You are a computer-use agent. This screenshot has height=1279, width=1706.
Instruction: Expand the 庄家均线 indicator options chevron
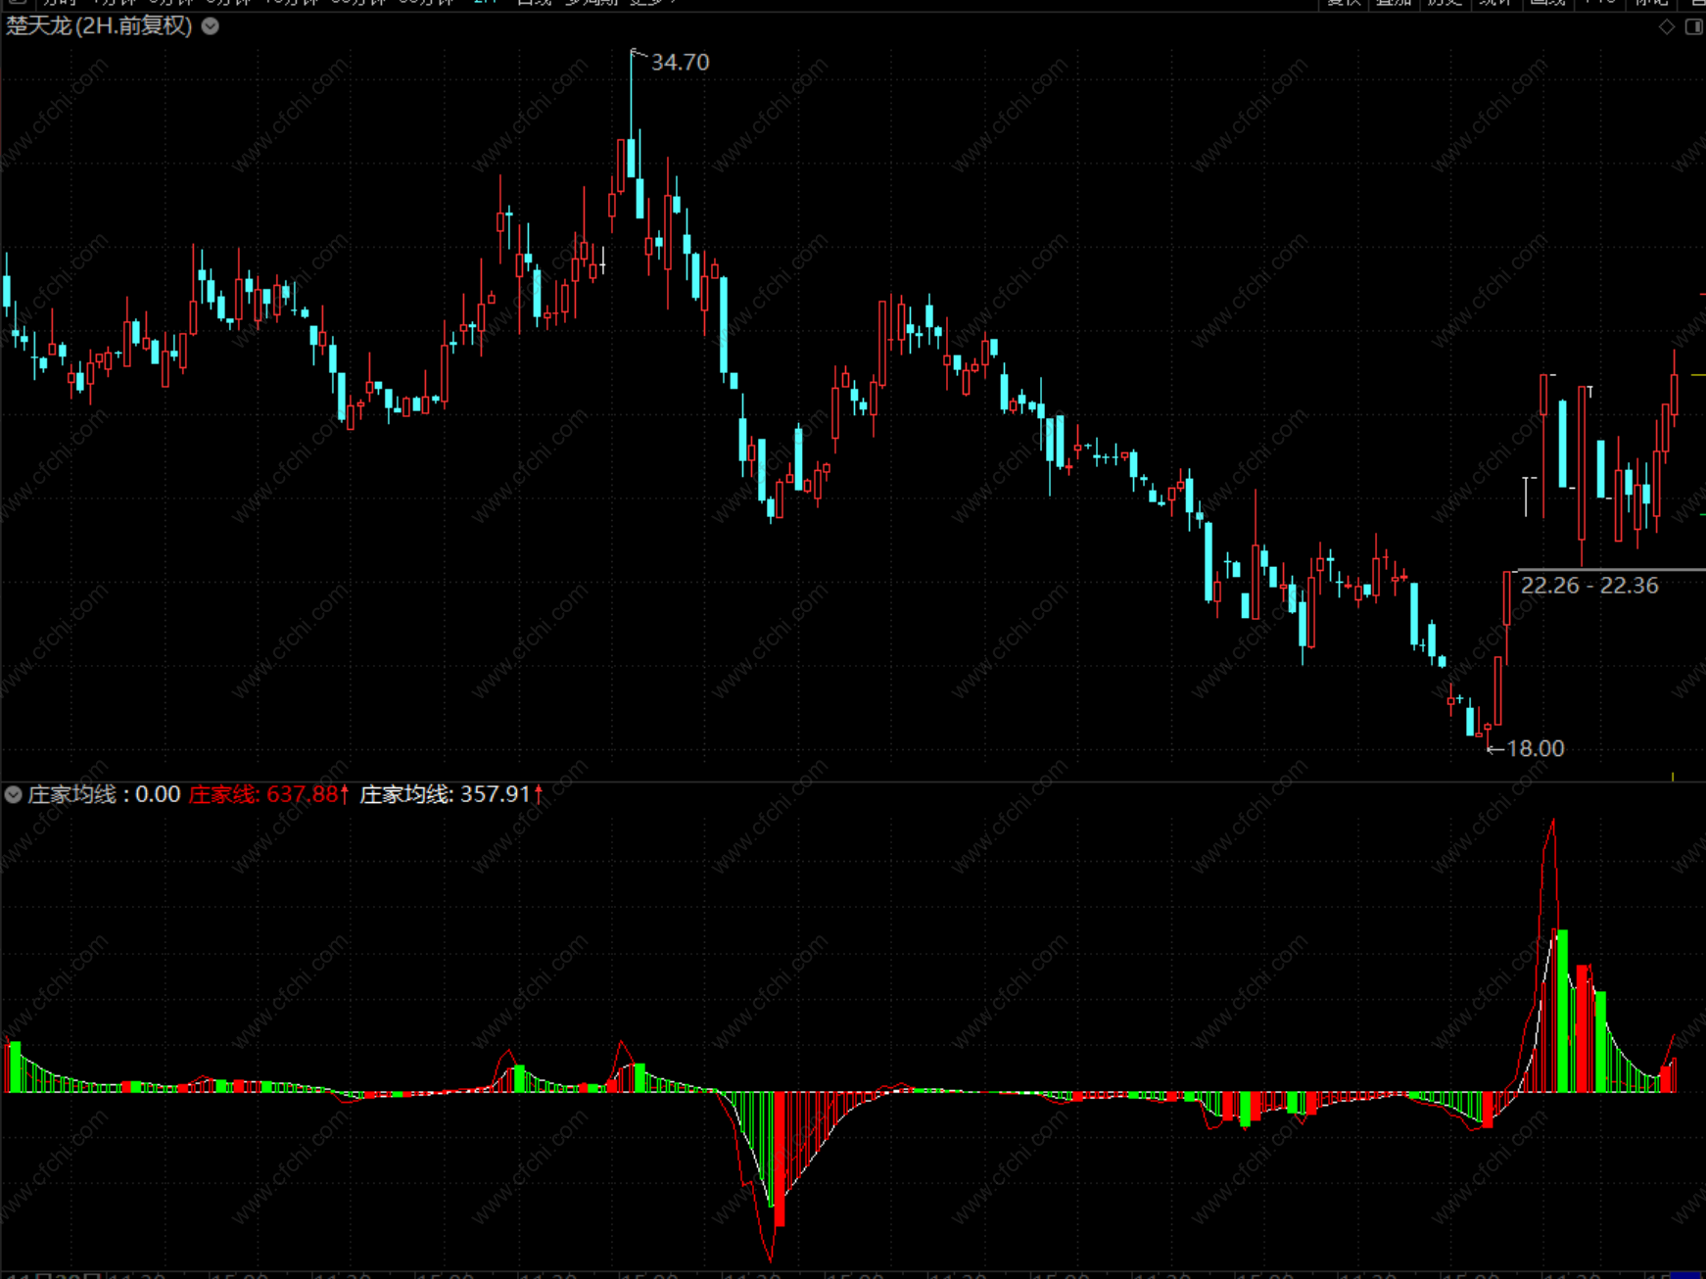pos(14,794)
